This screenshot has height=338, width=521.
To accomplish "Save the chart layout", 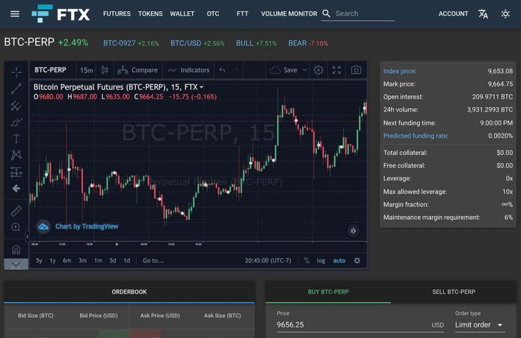I will click(x=283, y=70).
